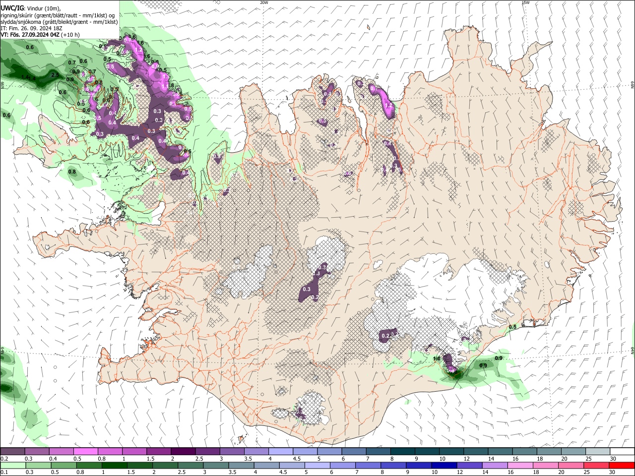Pick the pale grey swatch at 25 in upper legend
Screen dimensions: 635x476
click(598, 451)
